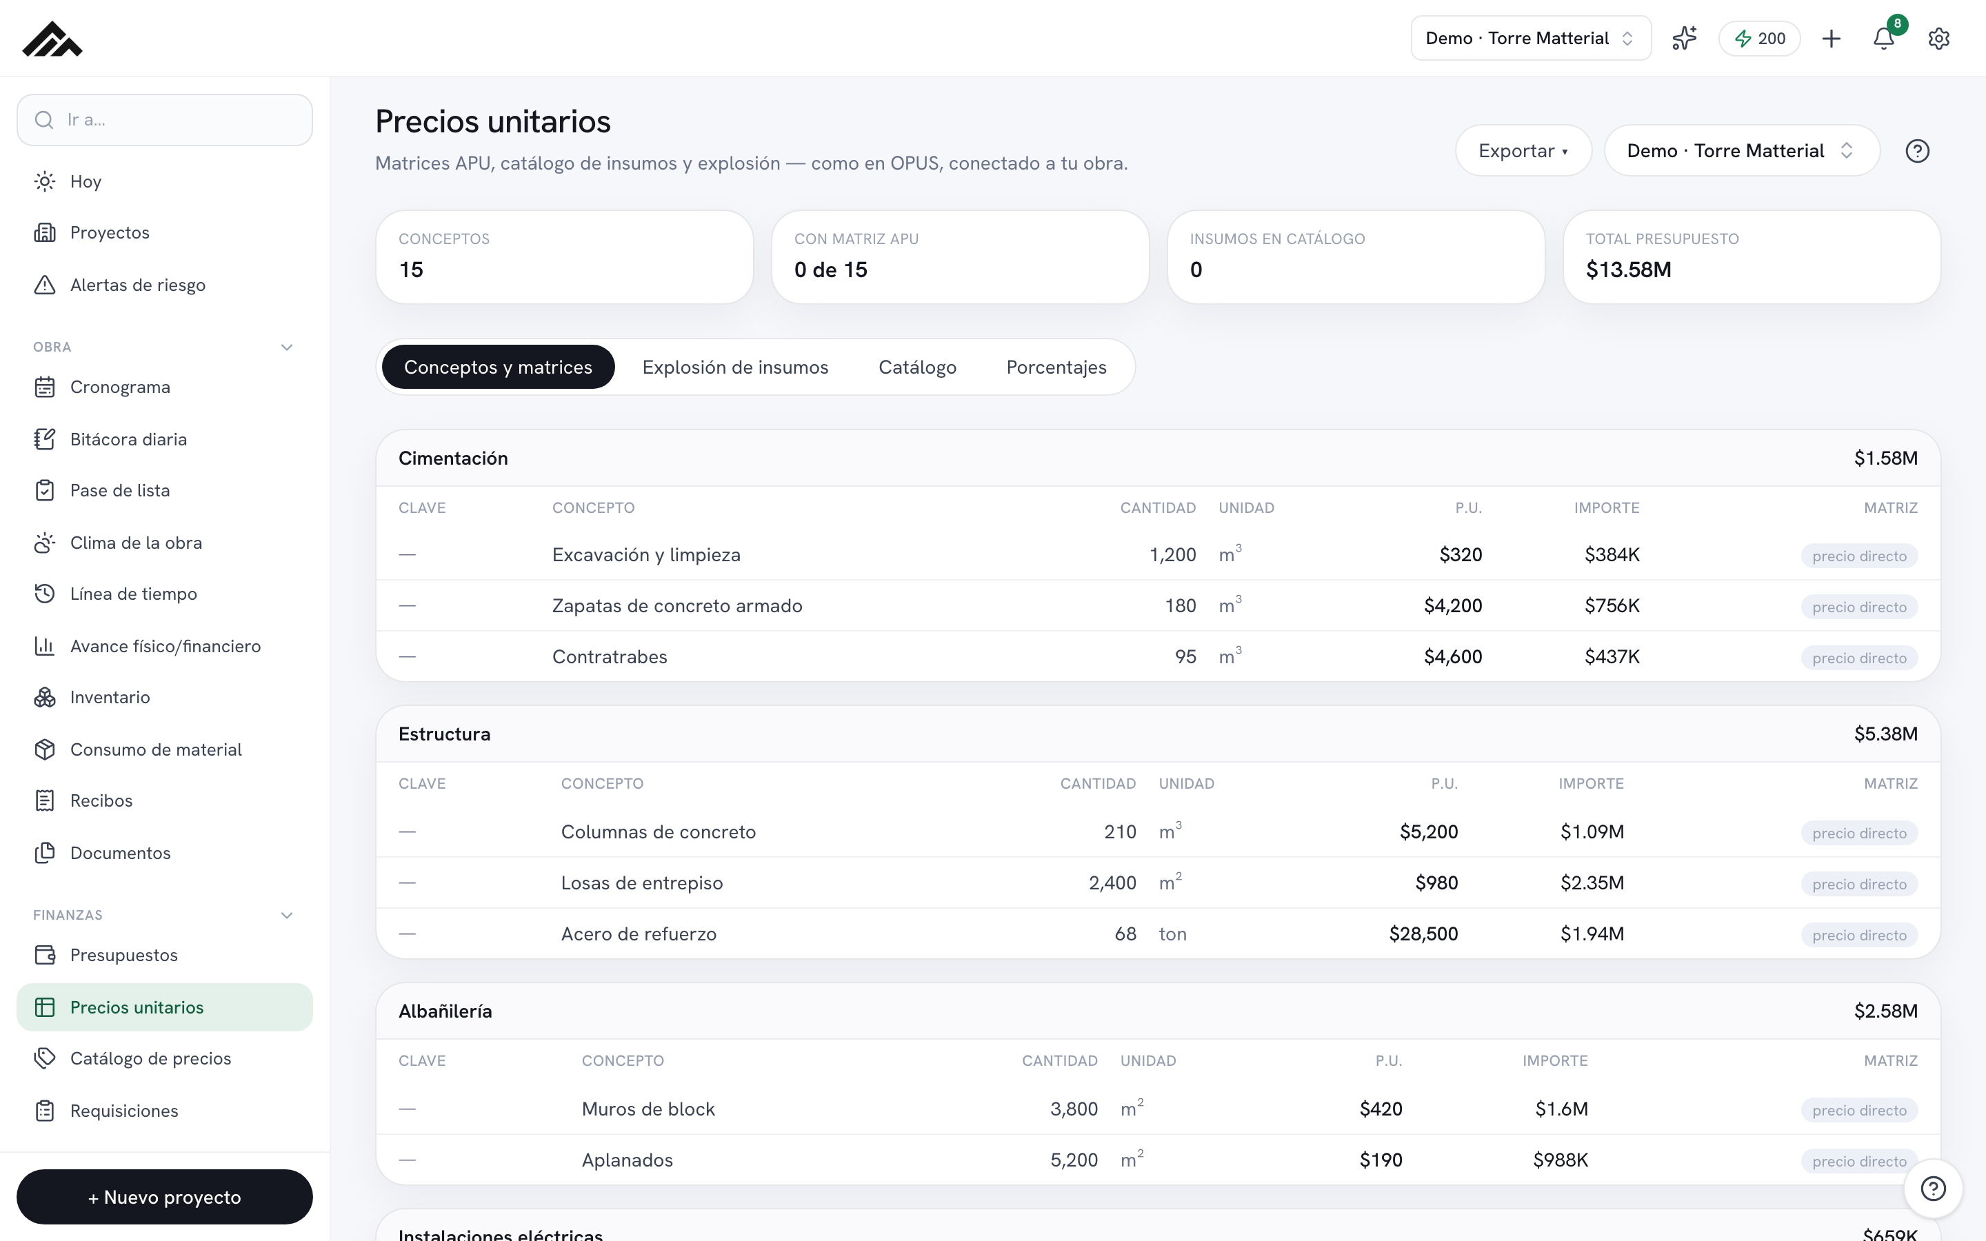This screenshot has height=1241, width=1986.
Task: Click the Avance físico/financiero chart icon
Action: click(45, 646)
